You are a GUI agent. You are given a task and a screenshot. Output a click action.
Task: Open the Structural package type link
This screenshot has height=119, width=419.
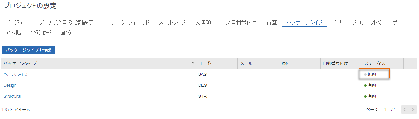(12, 96)
